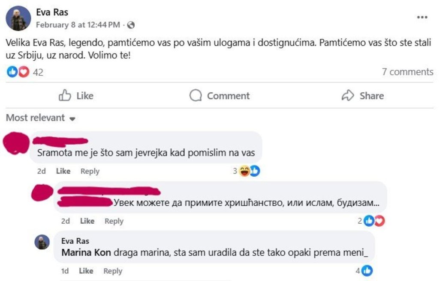Click Eva Ras avatar beside her reply
Image resolution: width=439 pixels, height=281 pixels.
coord(42,242)
